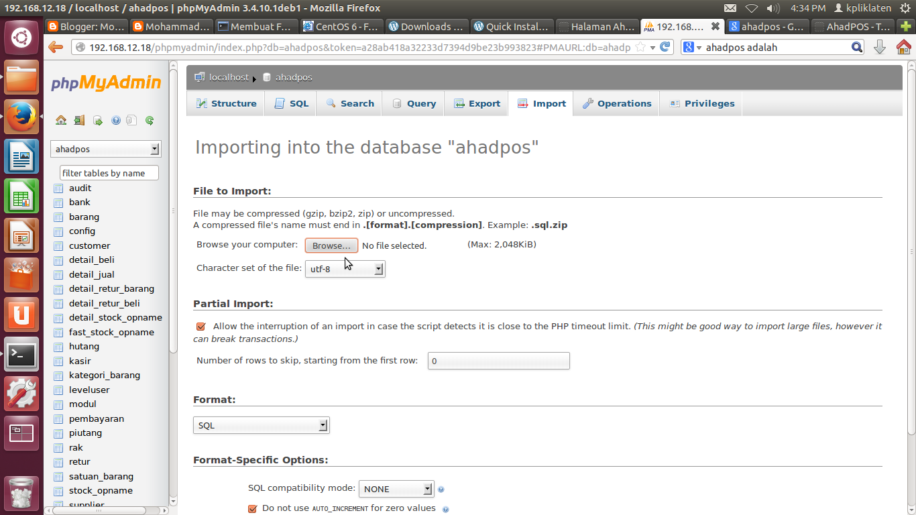Go to the Structure tab
Viewport: 916px width, 515px height.
(226, 103)
